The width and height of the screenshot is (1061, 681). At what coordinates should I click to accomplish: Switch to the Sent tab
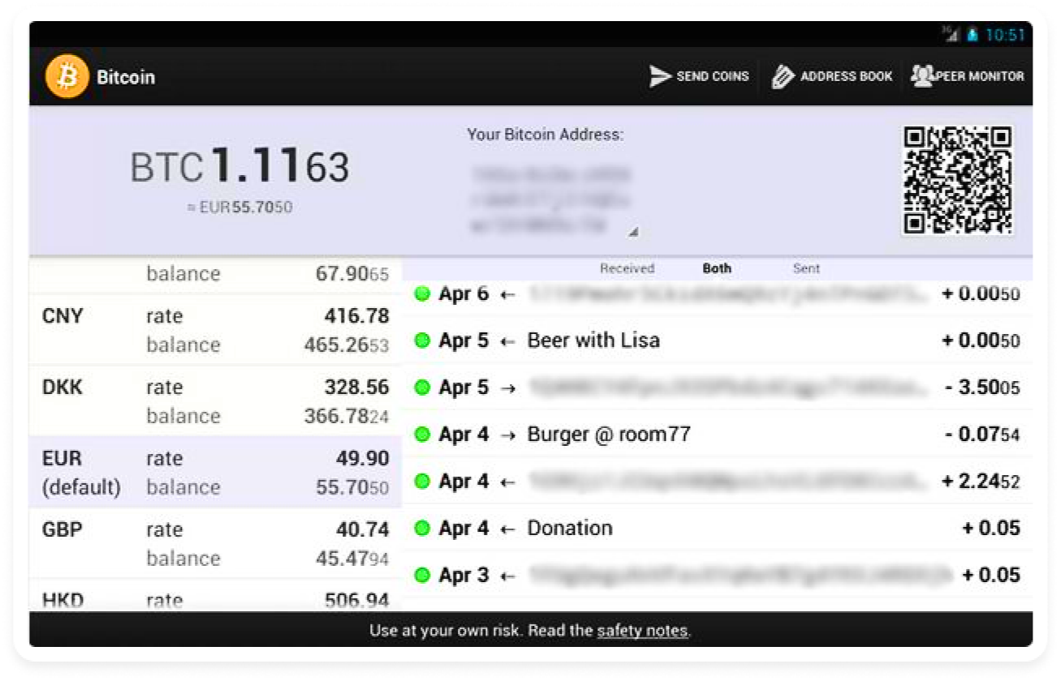coord(806,268)
